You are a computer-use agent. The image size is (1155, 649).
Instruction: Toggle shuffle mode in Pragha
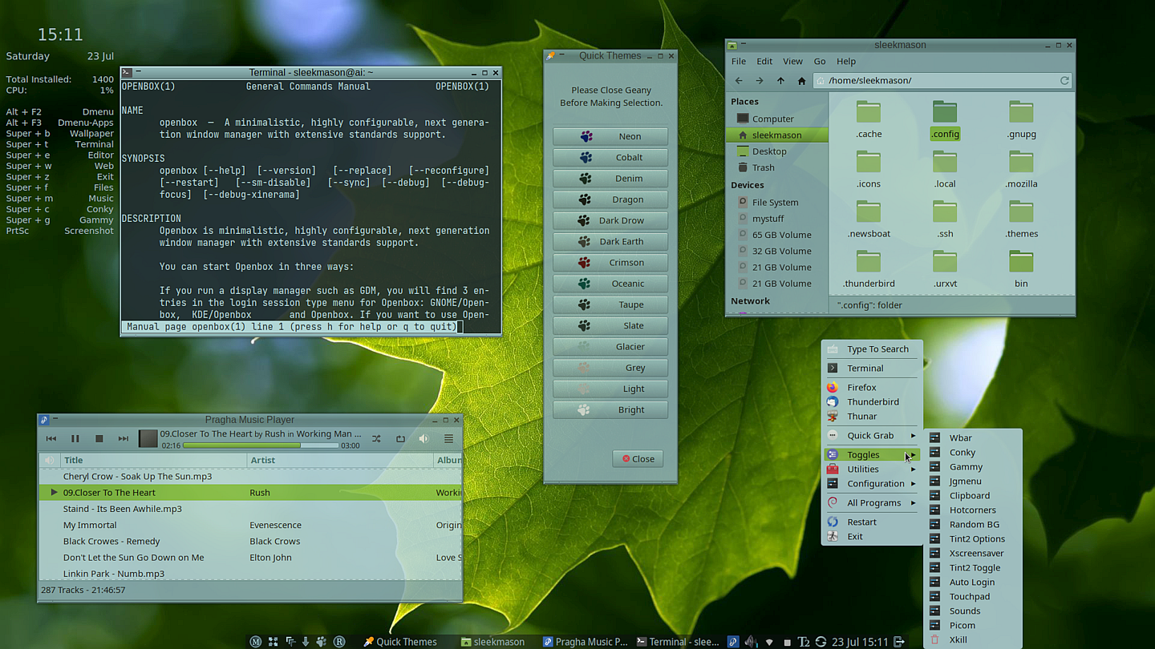click(376, 438)
